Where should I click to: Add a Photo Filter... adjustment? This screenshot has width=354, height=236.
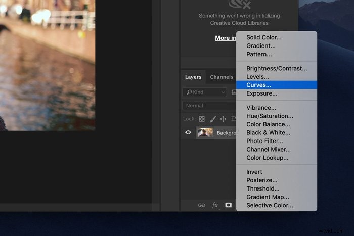(276, 141)
